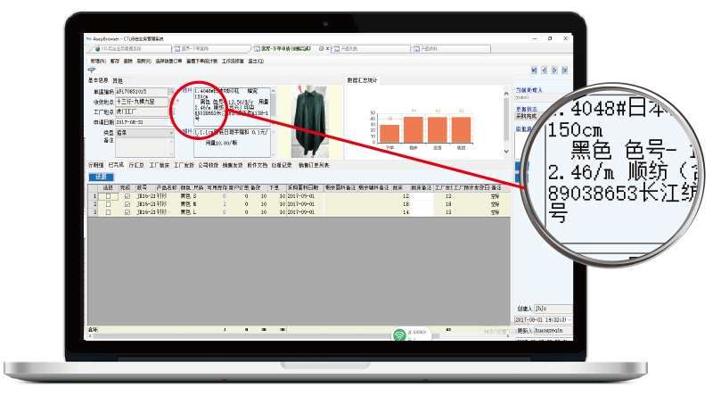The height and width of the screenshot is (396, 713).
Task: Click the lookup icon beside 单据编码 field
Action: (171, 92)
